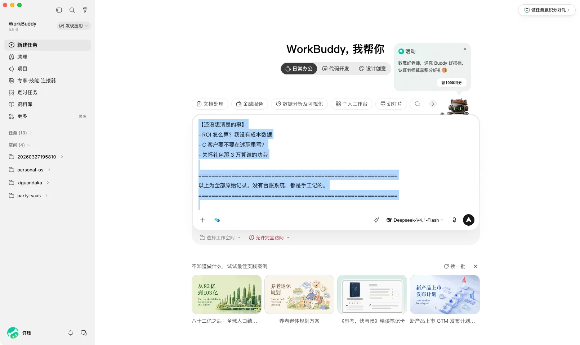Select the 文档处理 category chip

(x=210, y=104)
